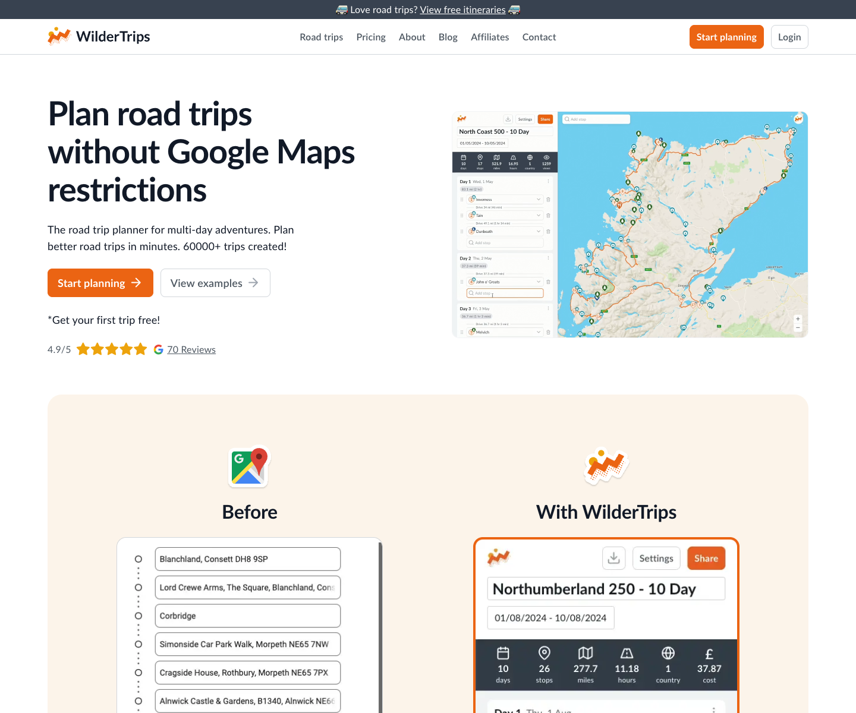Viewport: 856px width, 713px height.
Task: Click the Alnwick Castle & Gardens field
Action: 248,701
